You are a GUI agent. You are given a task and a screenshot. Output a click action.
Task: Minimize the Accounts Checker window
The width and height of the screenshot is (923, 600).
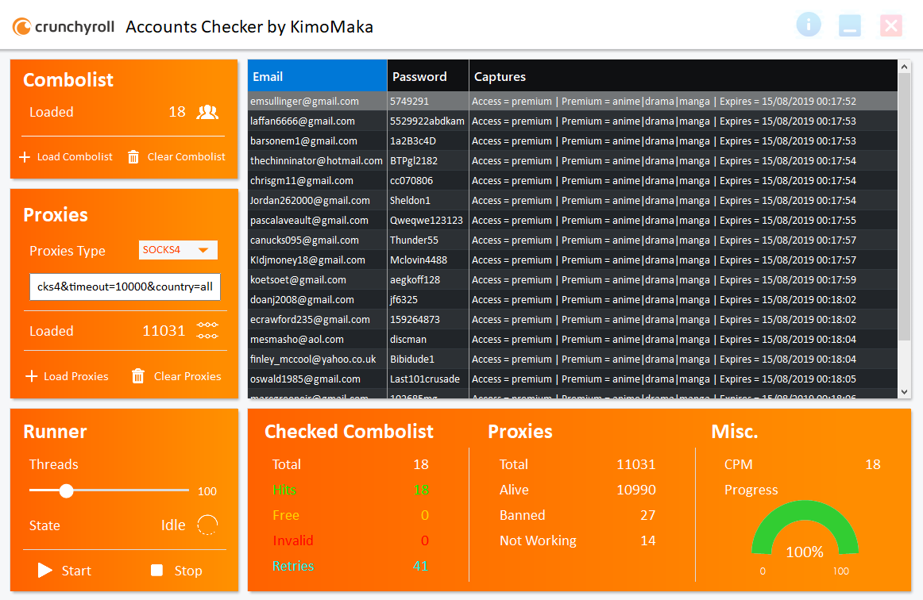pyautogui.click(x=850, y=26)
